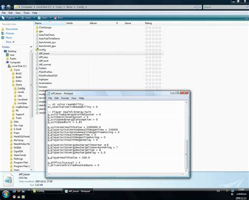
Task: Select the FSAAProfiles file
Action: tap(45, 72)
